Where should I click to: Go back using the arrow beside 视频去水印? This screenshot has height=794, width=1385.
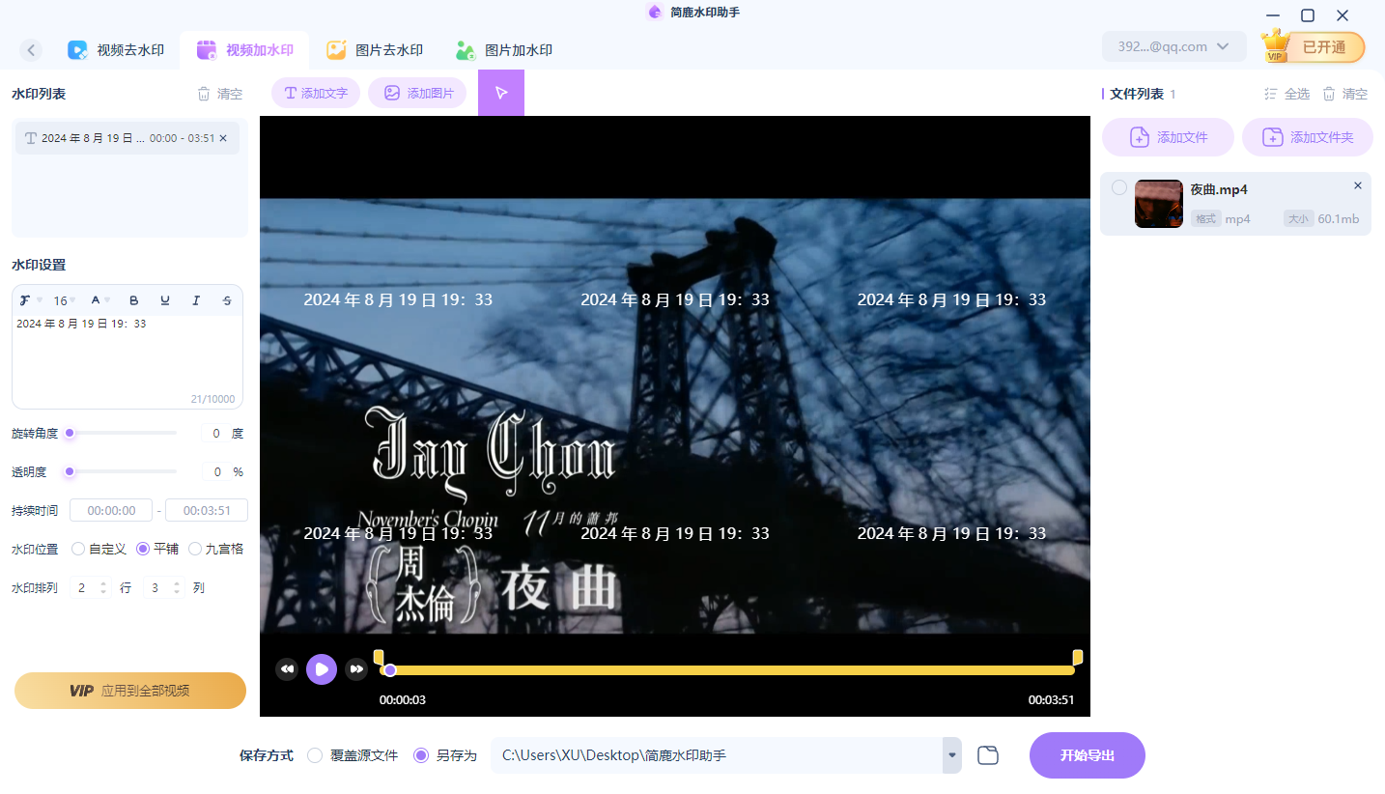click(x=31, y=50)
